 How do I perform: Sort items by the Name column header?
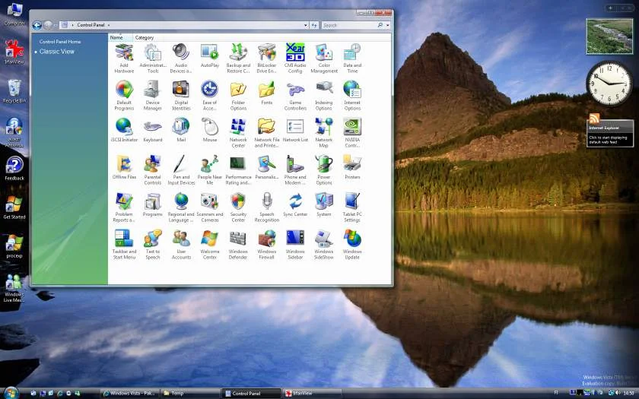click(116, 37)
